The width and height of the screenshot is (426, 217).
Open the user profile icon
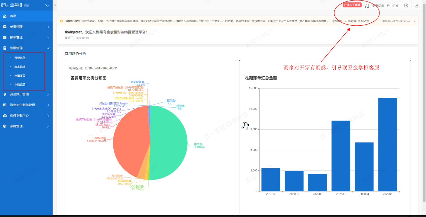pos(417,5)
